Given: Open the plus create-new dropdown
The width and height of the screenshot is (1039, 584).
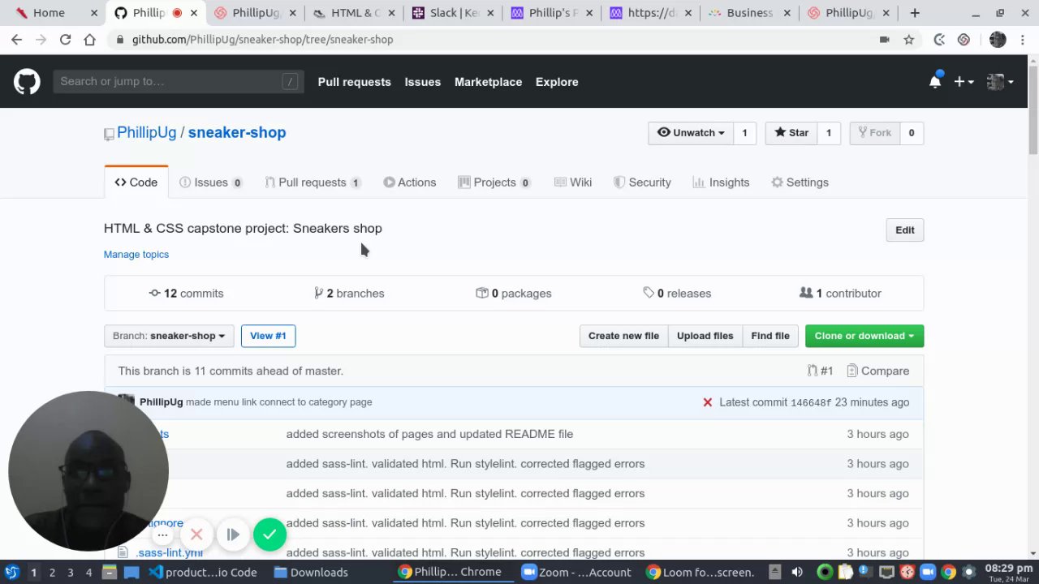Looking at the screenshot, I should 964,81.
